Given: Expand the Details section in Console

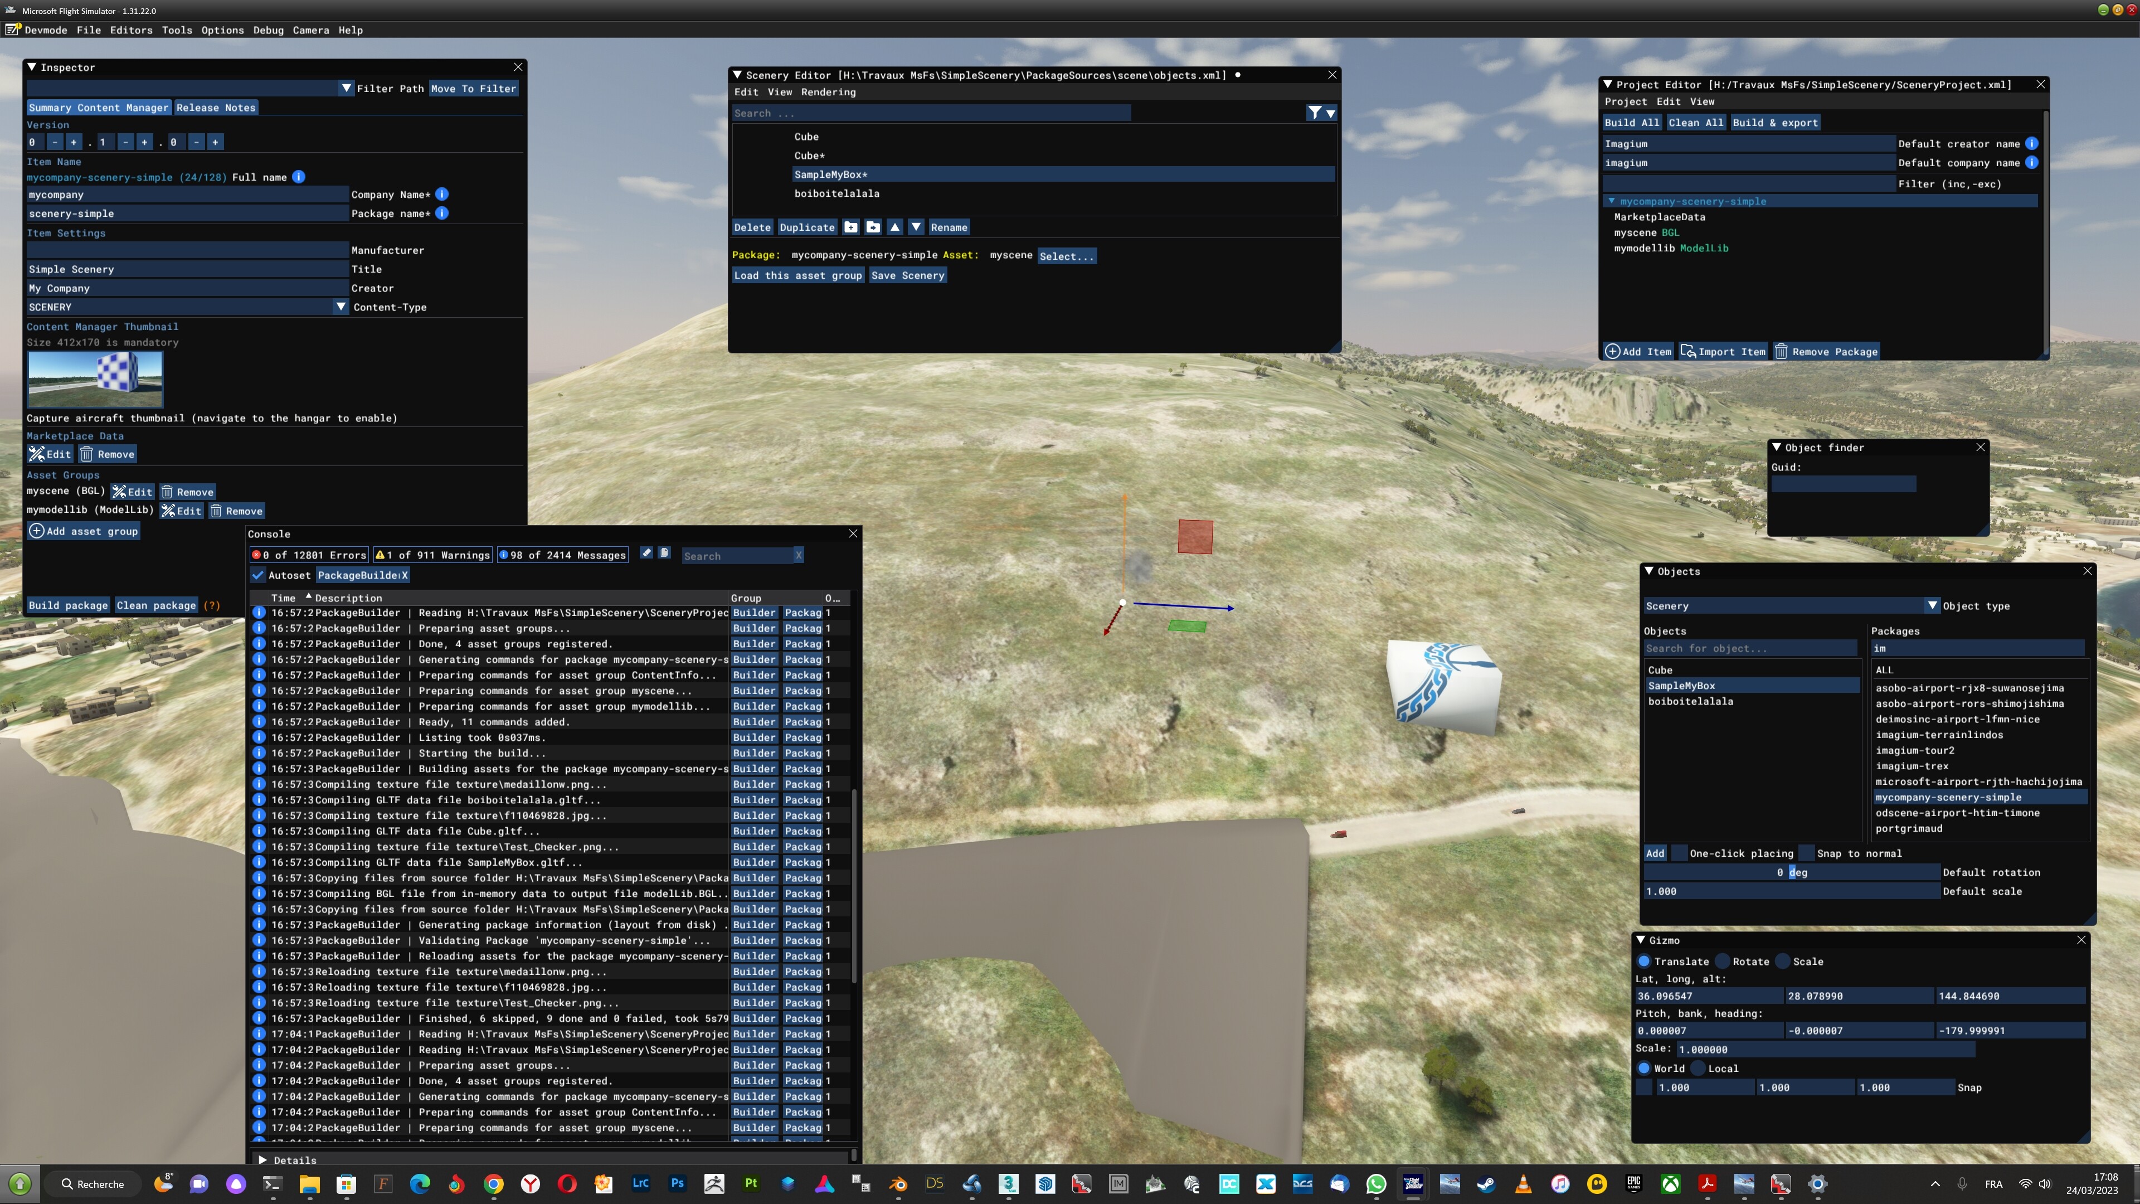Looking at the screenshot, I should tap(262, 1160).
